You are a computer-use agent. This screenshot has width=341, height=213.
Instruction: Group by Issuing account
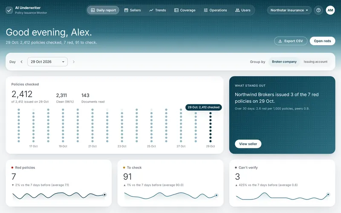315,62
